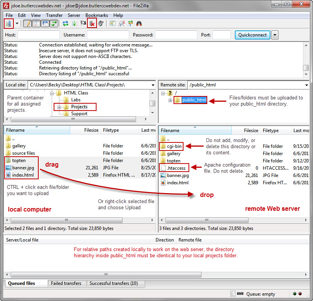Toggle the local directory tree view
Screen dimensions: 313x301
point(36,23)
